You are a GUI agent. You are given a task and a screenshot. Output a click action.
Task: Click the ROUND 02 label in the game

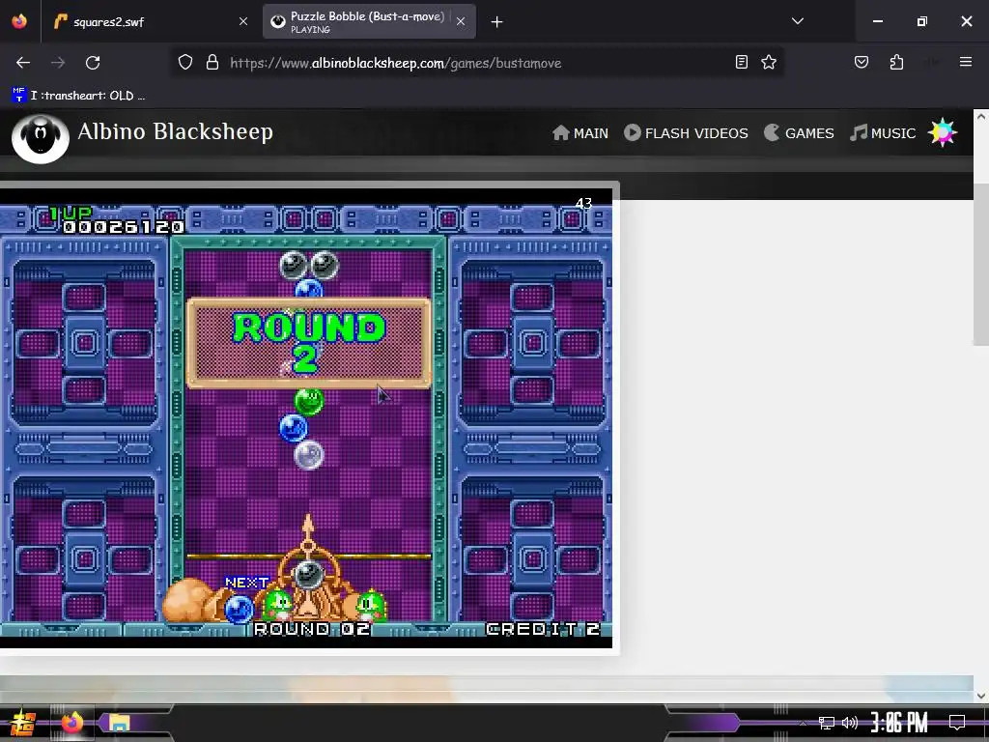312,628
